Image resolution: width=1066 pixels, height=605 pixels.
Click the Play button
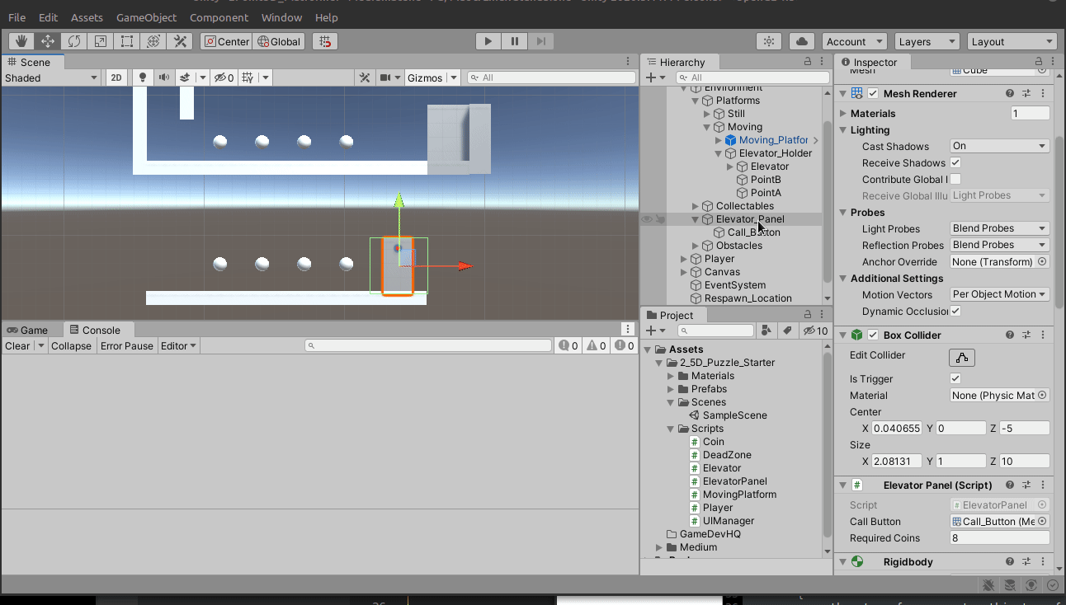[x=488, y=41]
